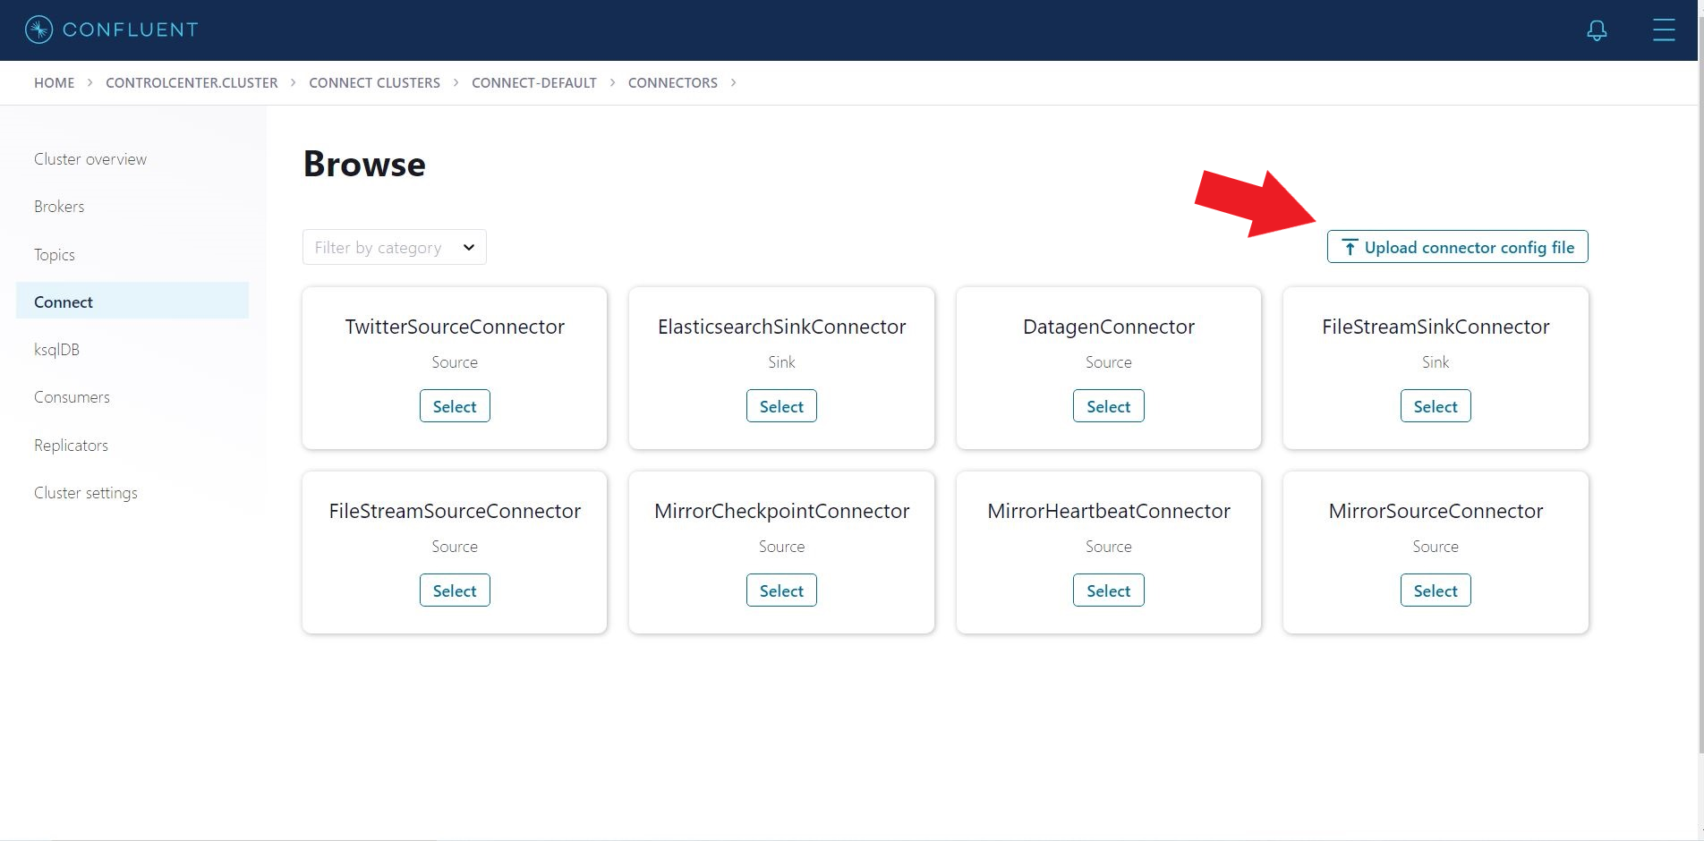Click the MirrorSourceConnector card title

1436,512
